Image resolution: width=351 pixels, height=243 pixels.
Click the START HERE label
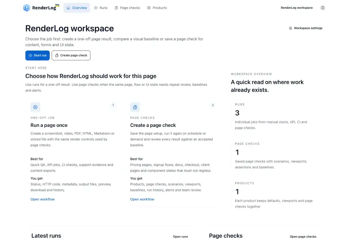(x=36, y=68)
